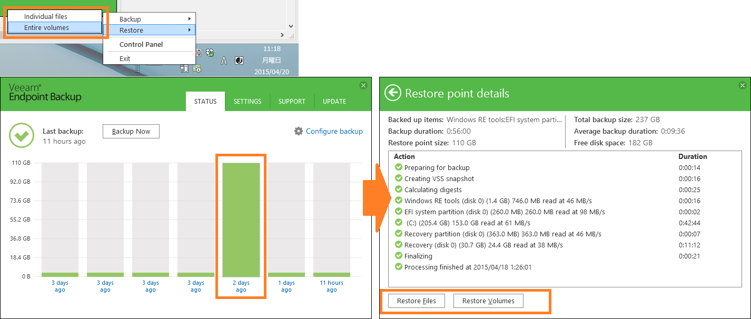
Task: Go back using the Restore point details arrow
Action: pyautogui.click(x=393, y=93)
